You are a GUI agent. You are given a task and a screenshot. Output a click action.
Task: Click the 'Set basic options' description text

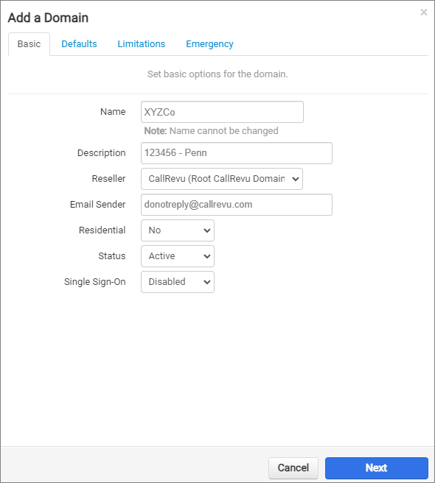point(217,74)
